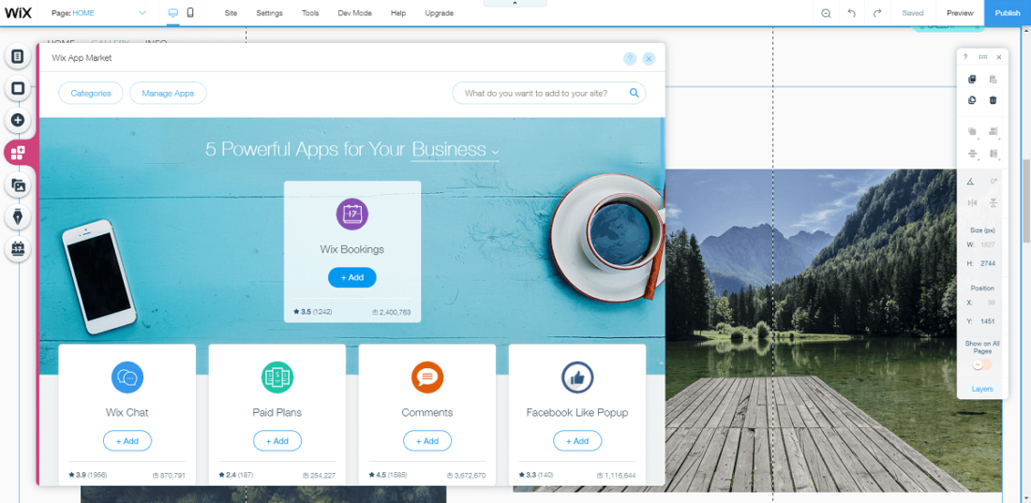Click the Paid Plans app icon

point(276,377)
